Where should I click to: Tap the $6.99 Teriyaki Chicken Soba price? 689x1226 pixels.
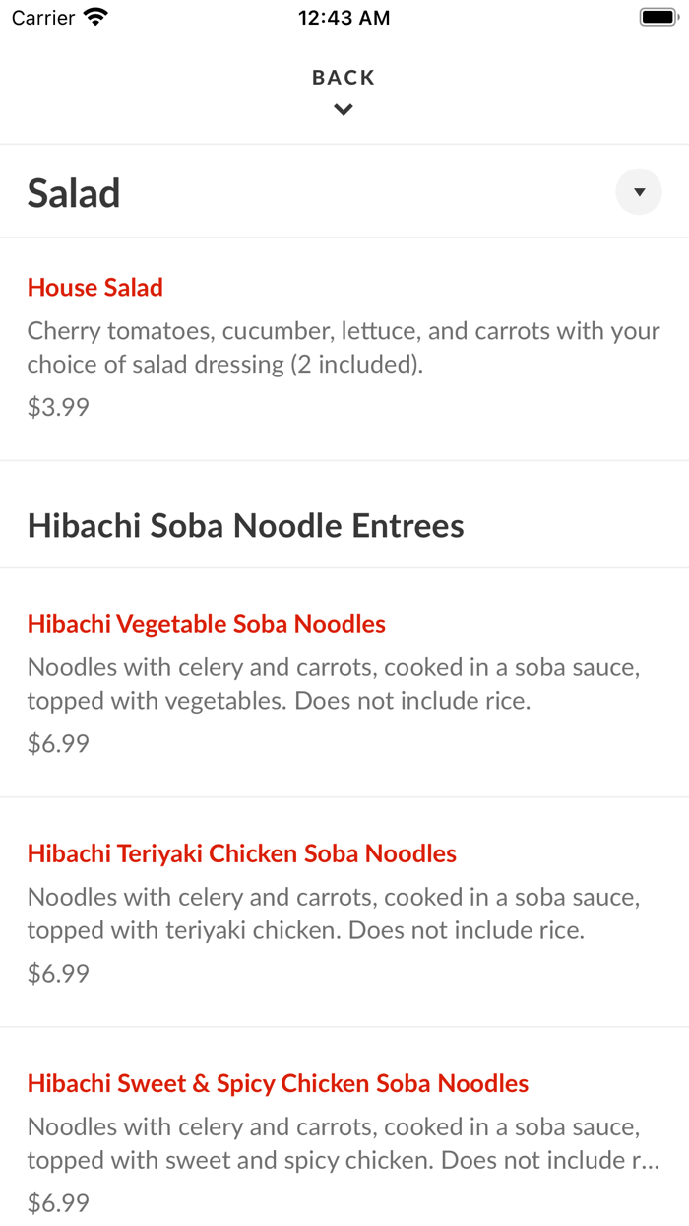tap(57, 973)
